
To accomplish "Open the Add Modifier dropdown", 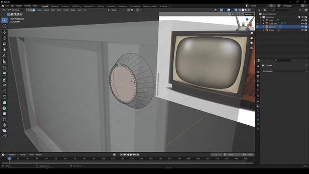I will point(284,71).
